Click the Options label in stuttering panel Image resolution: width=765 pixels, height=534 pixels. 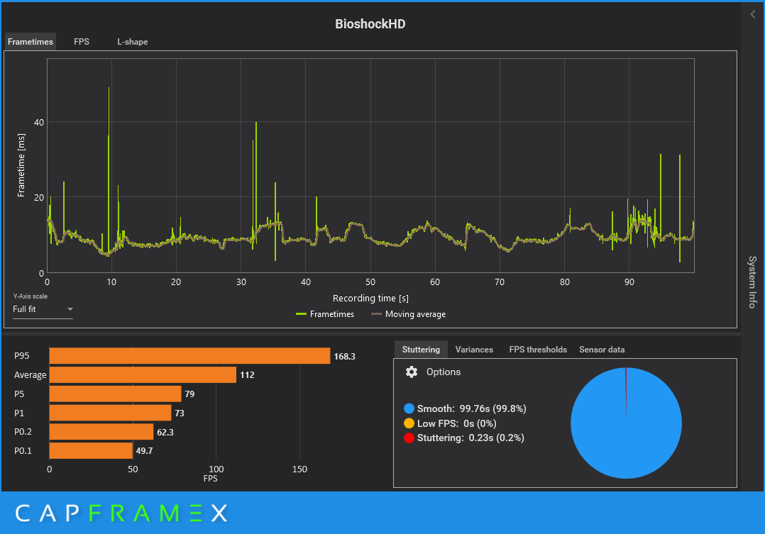[443, 372]
